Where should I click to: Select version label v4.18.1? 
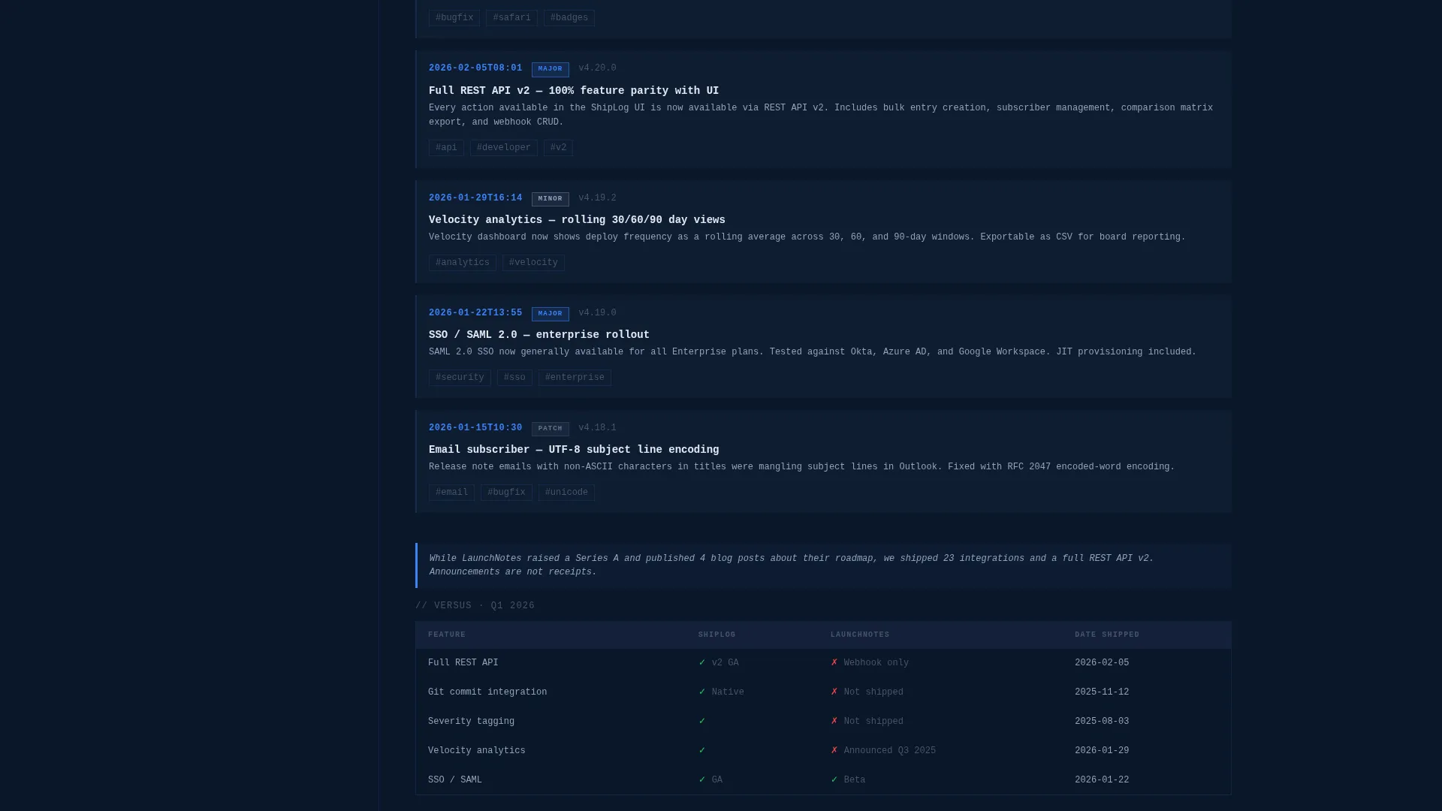coord(597,428)
